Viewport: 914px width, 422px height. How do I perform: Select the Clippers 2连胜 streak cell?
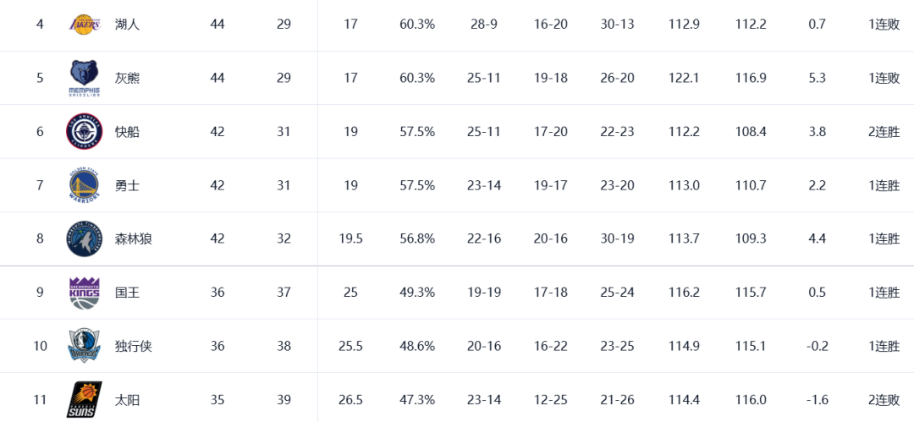tap(884, 132)
